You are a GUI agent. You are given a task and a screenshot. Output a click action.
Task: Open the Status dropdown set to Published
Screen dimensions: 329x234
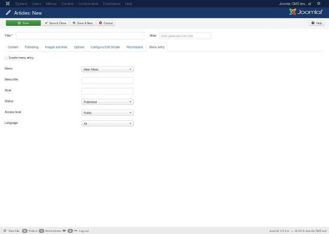coord(107,102)
